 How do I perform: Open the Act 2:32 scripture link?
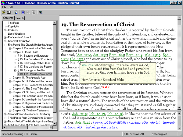point(100,55)
